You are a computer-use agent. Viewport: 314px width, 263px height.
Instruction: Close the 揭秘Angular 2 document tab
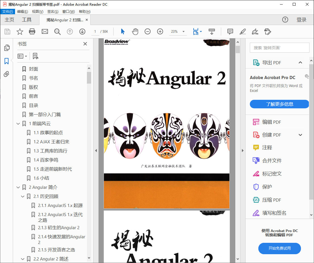87,20
